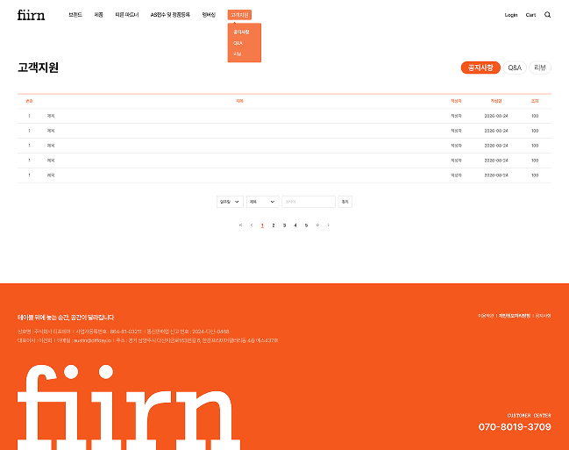The width and height of the screenshot is (569, 450).
Task: Click the 번호 column header
Action: click(29, 101)
